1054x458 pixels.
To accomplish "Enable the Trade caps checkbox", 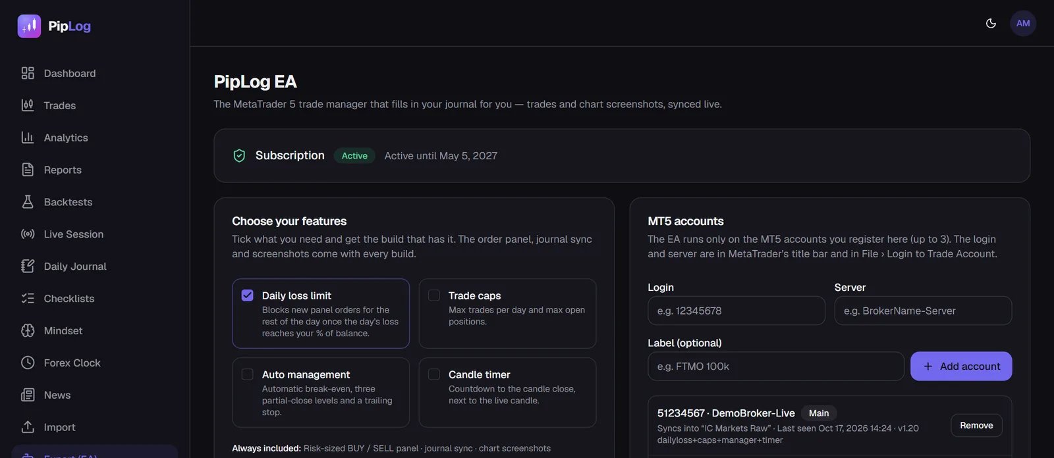I will point(434,295).
